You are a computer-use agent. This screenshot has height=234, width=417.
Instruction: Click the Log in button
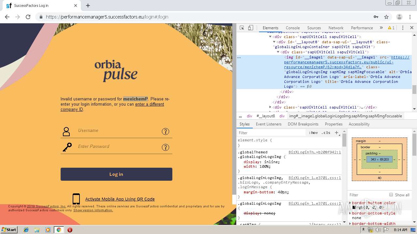[116, 174]
